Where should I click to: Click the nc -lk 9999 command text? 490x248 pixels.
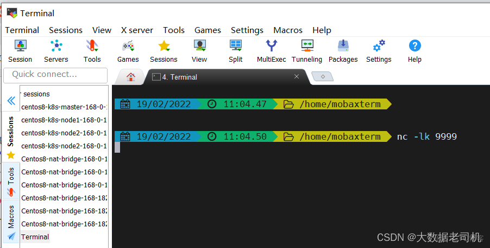coord(427,136)
